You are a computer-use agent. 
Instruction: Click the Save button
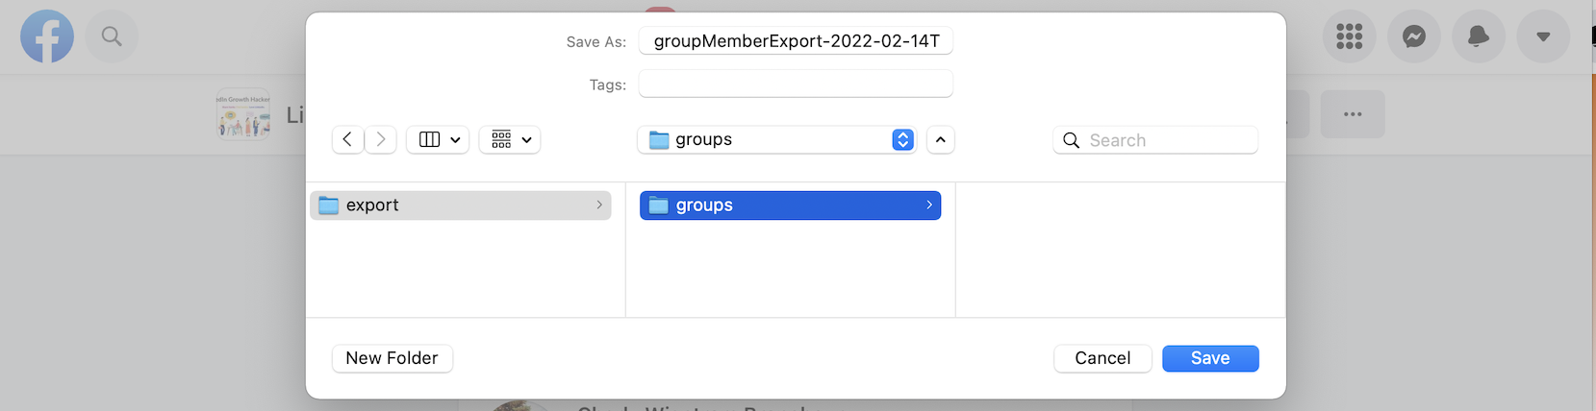pyautogui.click(x=1210, y=358)
